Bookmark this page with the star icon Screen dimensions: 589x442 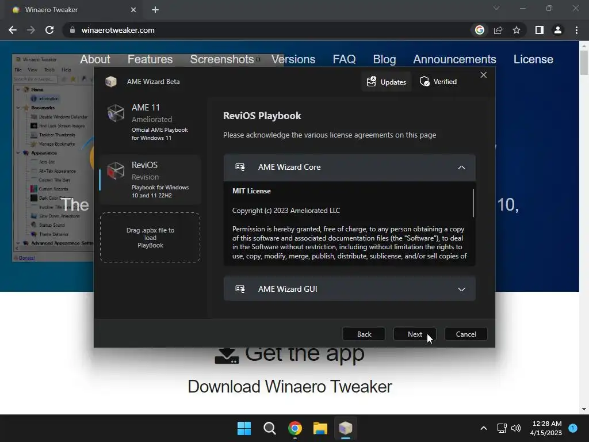[517, 30]
